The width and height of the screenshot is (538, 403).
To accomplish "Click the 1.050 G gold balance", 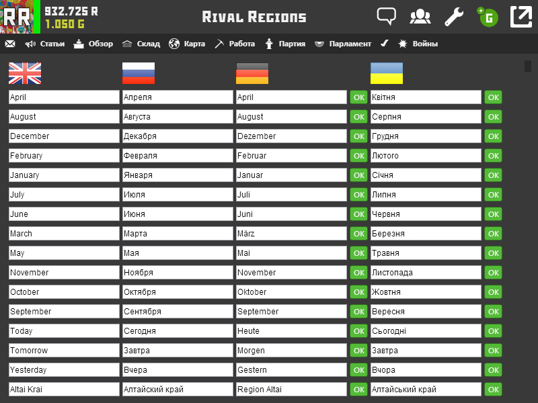I will [65, 24].
